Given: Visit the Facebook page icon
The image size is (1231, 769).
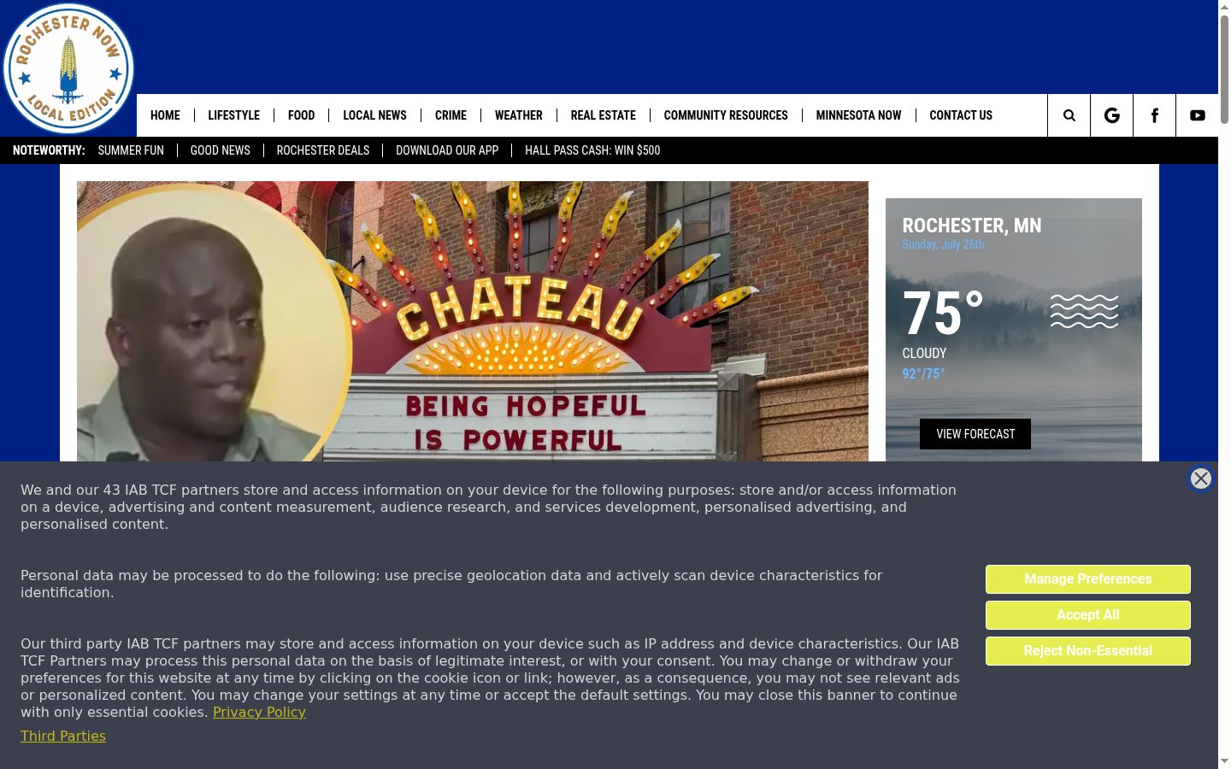Looking at the screenshot, I should pos(1154,115).
